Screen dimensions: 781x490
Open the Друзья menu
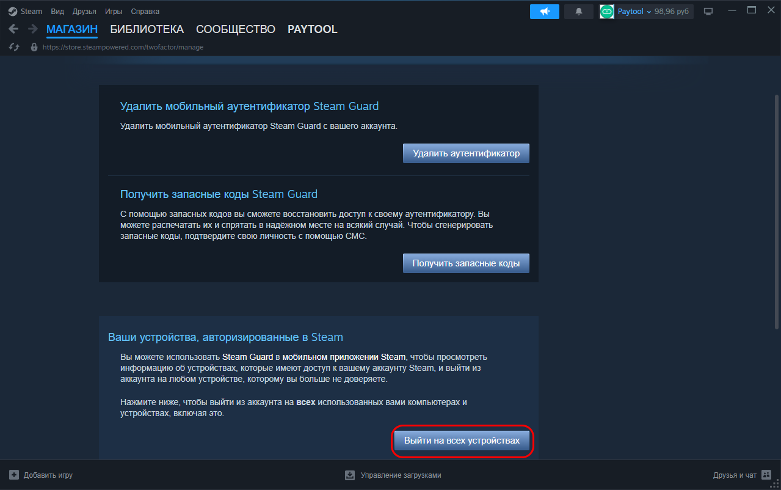coord(84,12)
